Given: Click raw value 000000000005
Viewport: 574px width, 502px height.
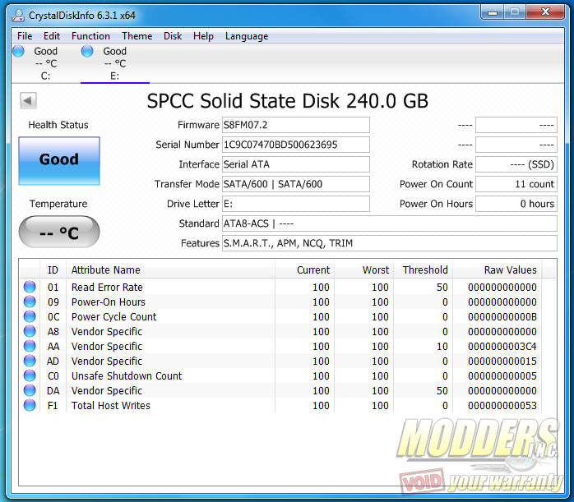Looking at the screenshot, I should (x=502, y=375).
